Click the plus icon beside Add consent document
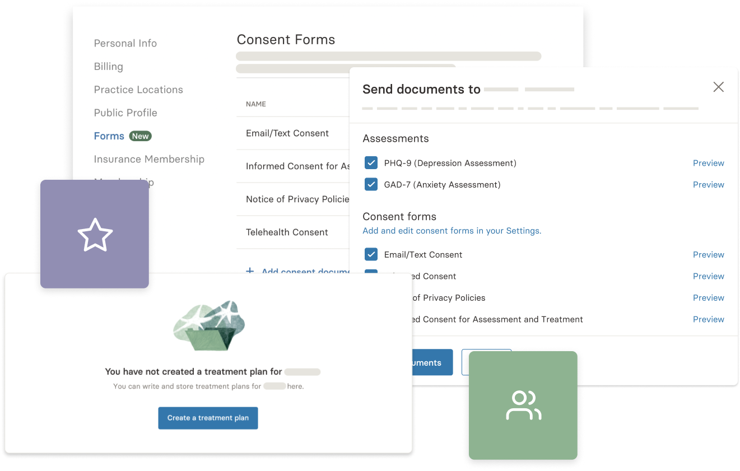 coord(250,272)
